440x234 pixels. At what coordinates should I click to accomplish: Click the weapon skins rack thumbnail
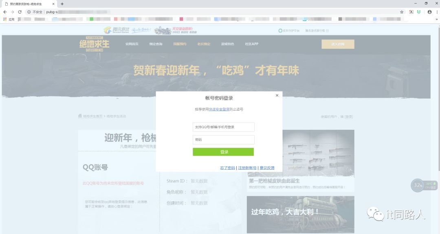click(x=319, y=153)
